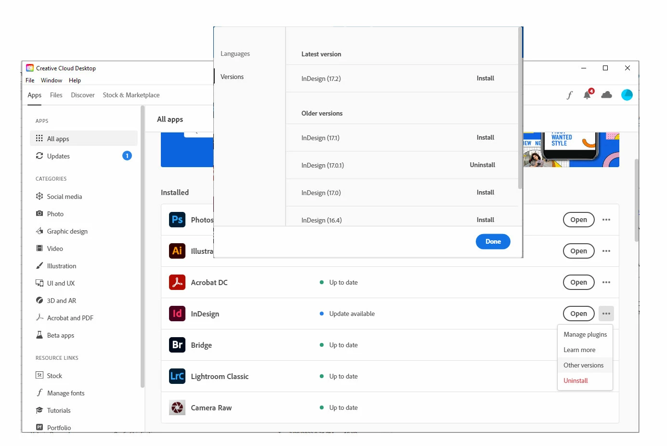The height and width of the screenshot is (446, 667).
Task: Click Done in versions dialog
Action: click(493, 241)
